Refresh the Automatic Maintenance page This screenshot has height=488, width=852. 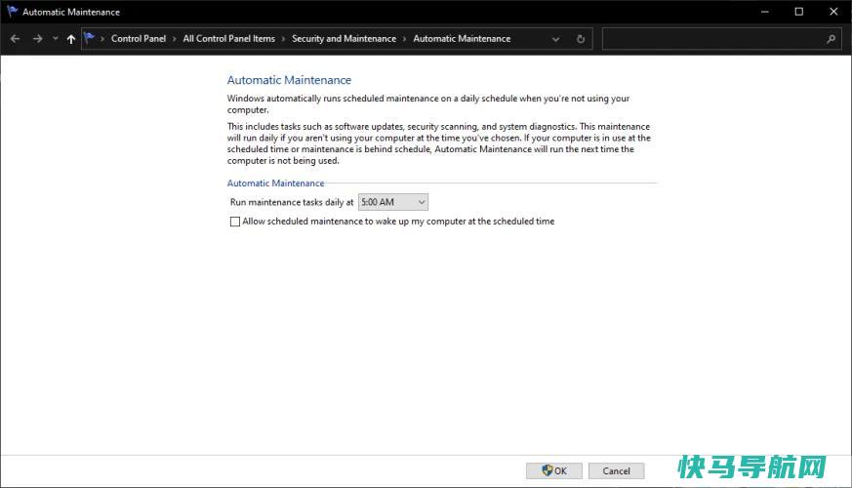coord(581,39)
